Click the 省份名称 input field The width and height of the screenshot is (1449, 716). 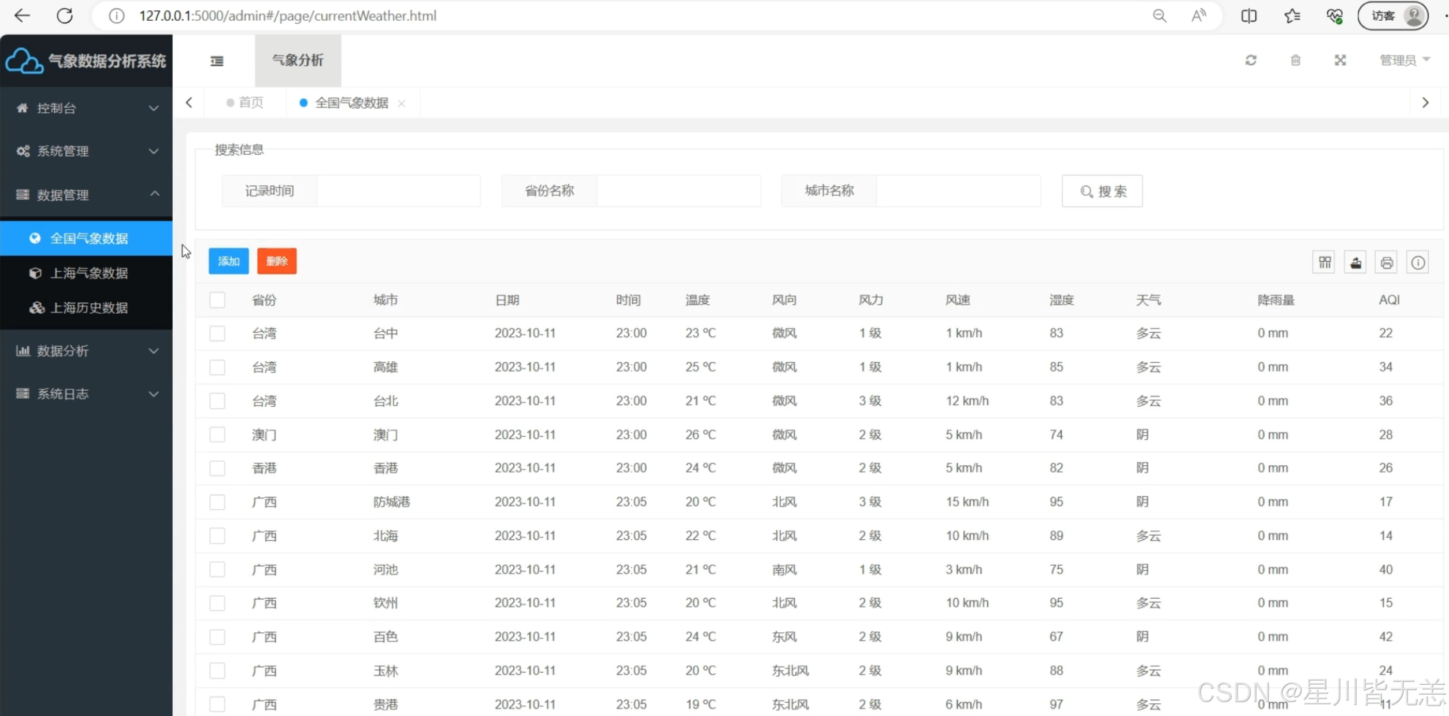678,191
